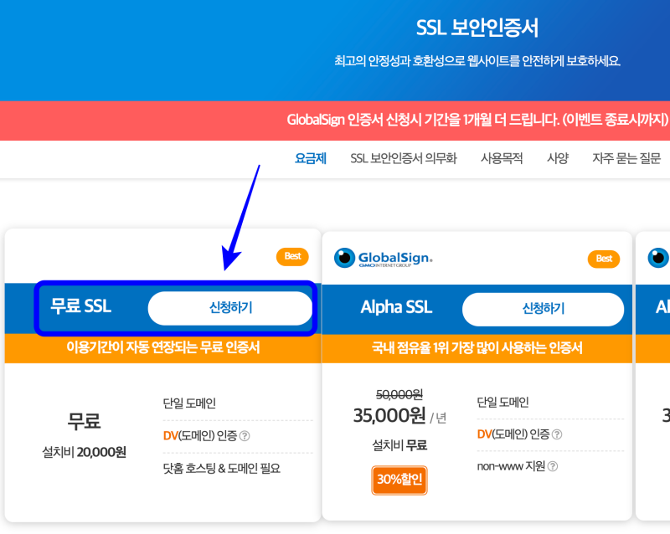Click the Best badge on Alpha SSL card

(x=604, y=259)
